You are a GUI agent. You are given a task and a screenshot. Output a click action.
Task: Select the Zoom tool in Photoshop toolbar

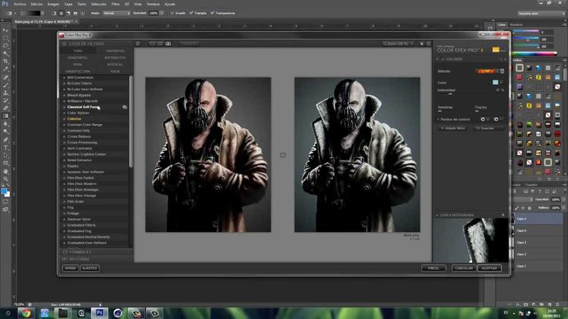pos(5,179)
